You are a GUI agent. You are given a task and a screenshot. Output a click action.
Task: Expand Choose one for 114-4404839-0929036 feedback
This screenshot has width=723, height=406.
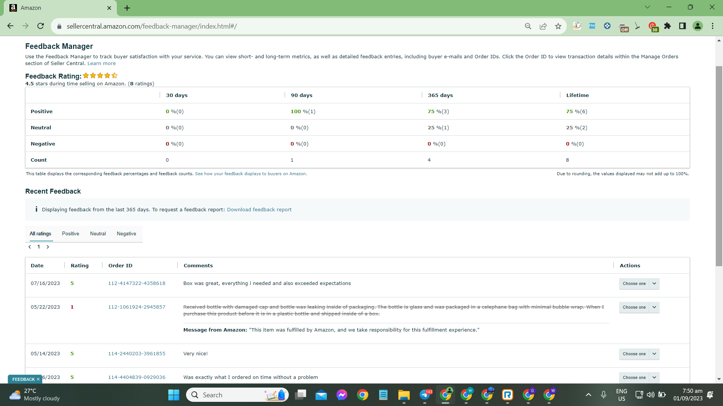(639, 377)
